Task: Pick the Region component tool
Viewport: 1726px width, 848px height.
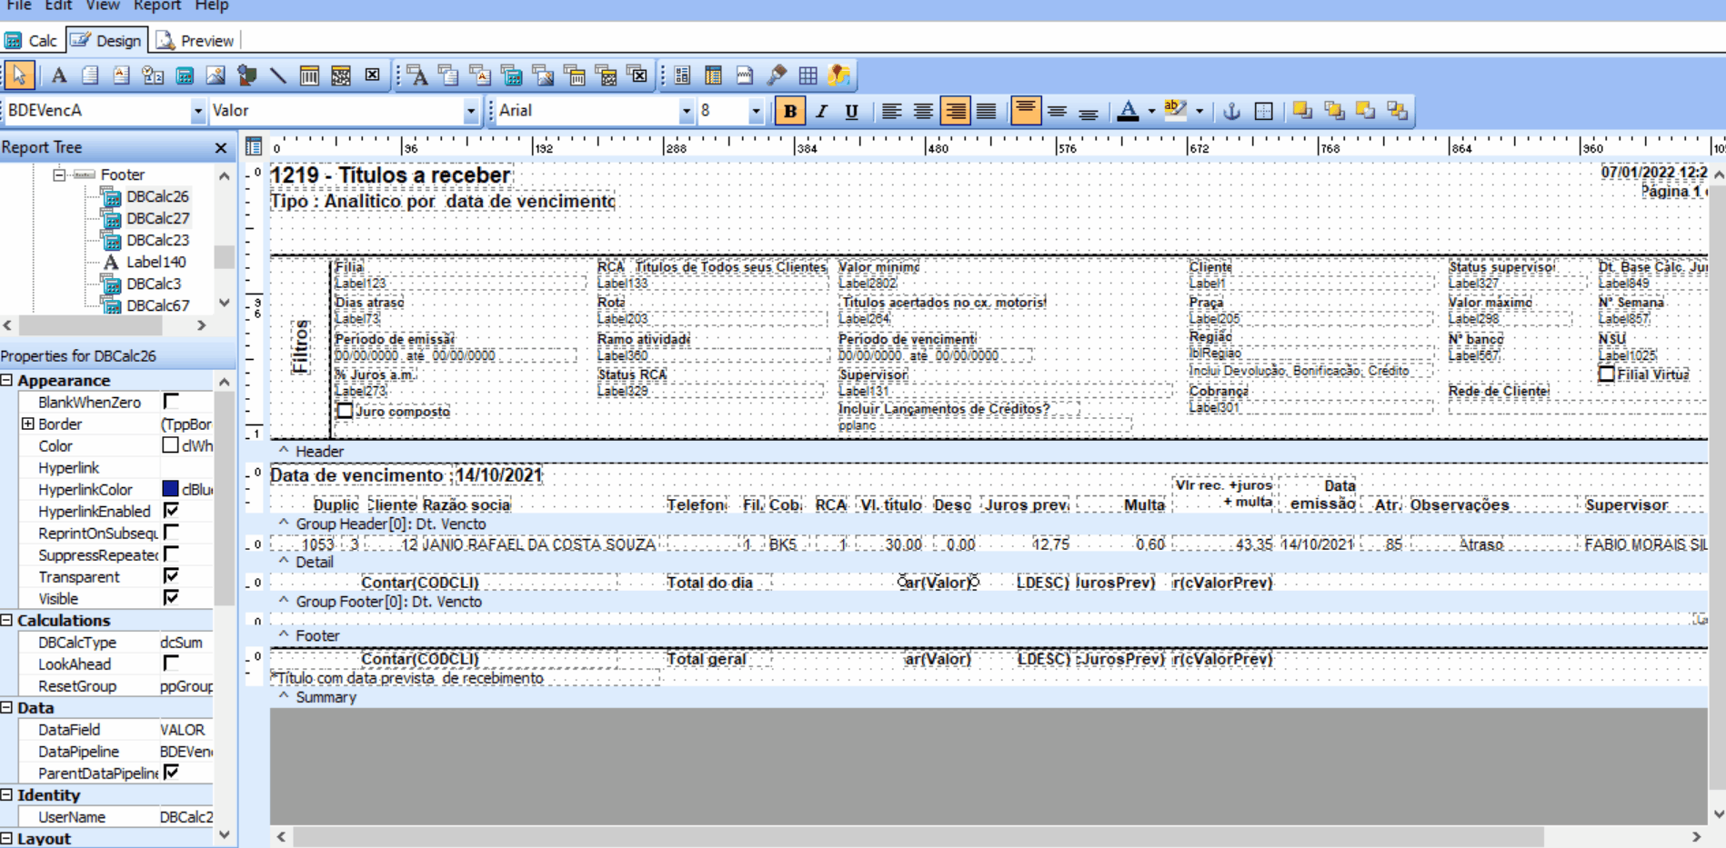Action: 682,75
